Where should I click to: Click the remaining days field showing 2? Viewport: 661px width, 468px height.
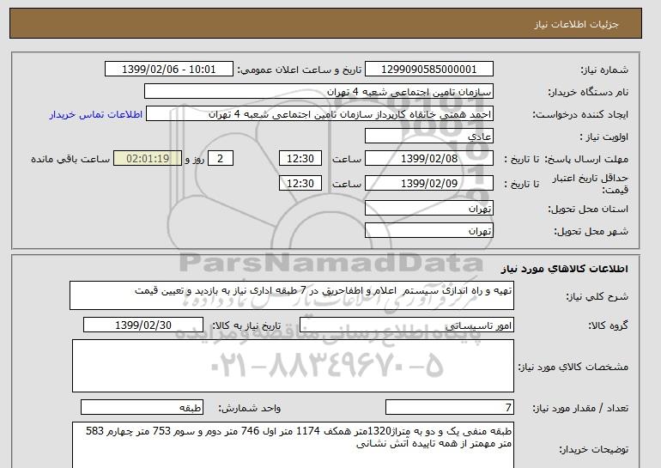tap(220, 159)
